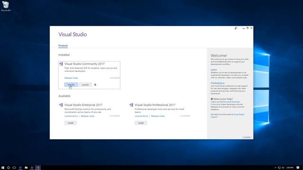Open License terms for Professional 2017
This screenshot has width=303, height=170.
[x=142, y=116]
